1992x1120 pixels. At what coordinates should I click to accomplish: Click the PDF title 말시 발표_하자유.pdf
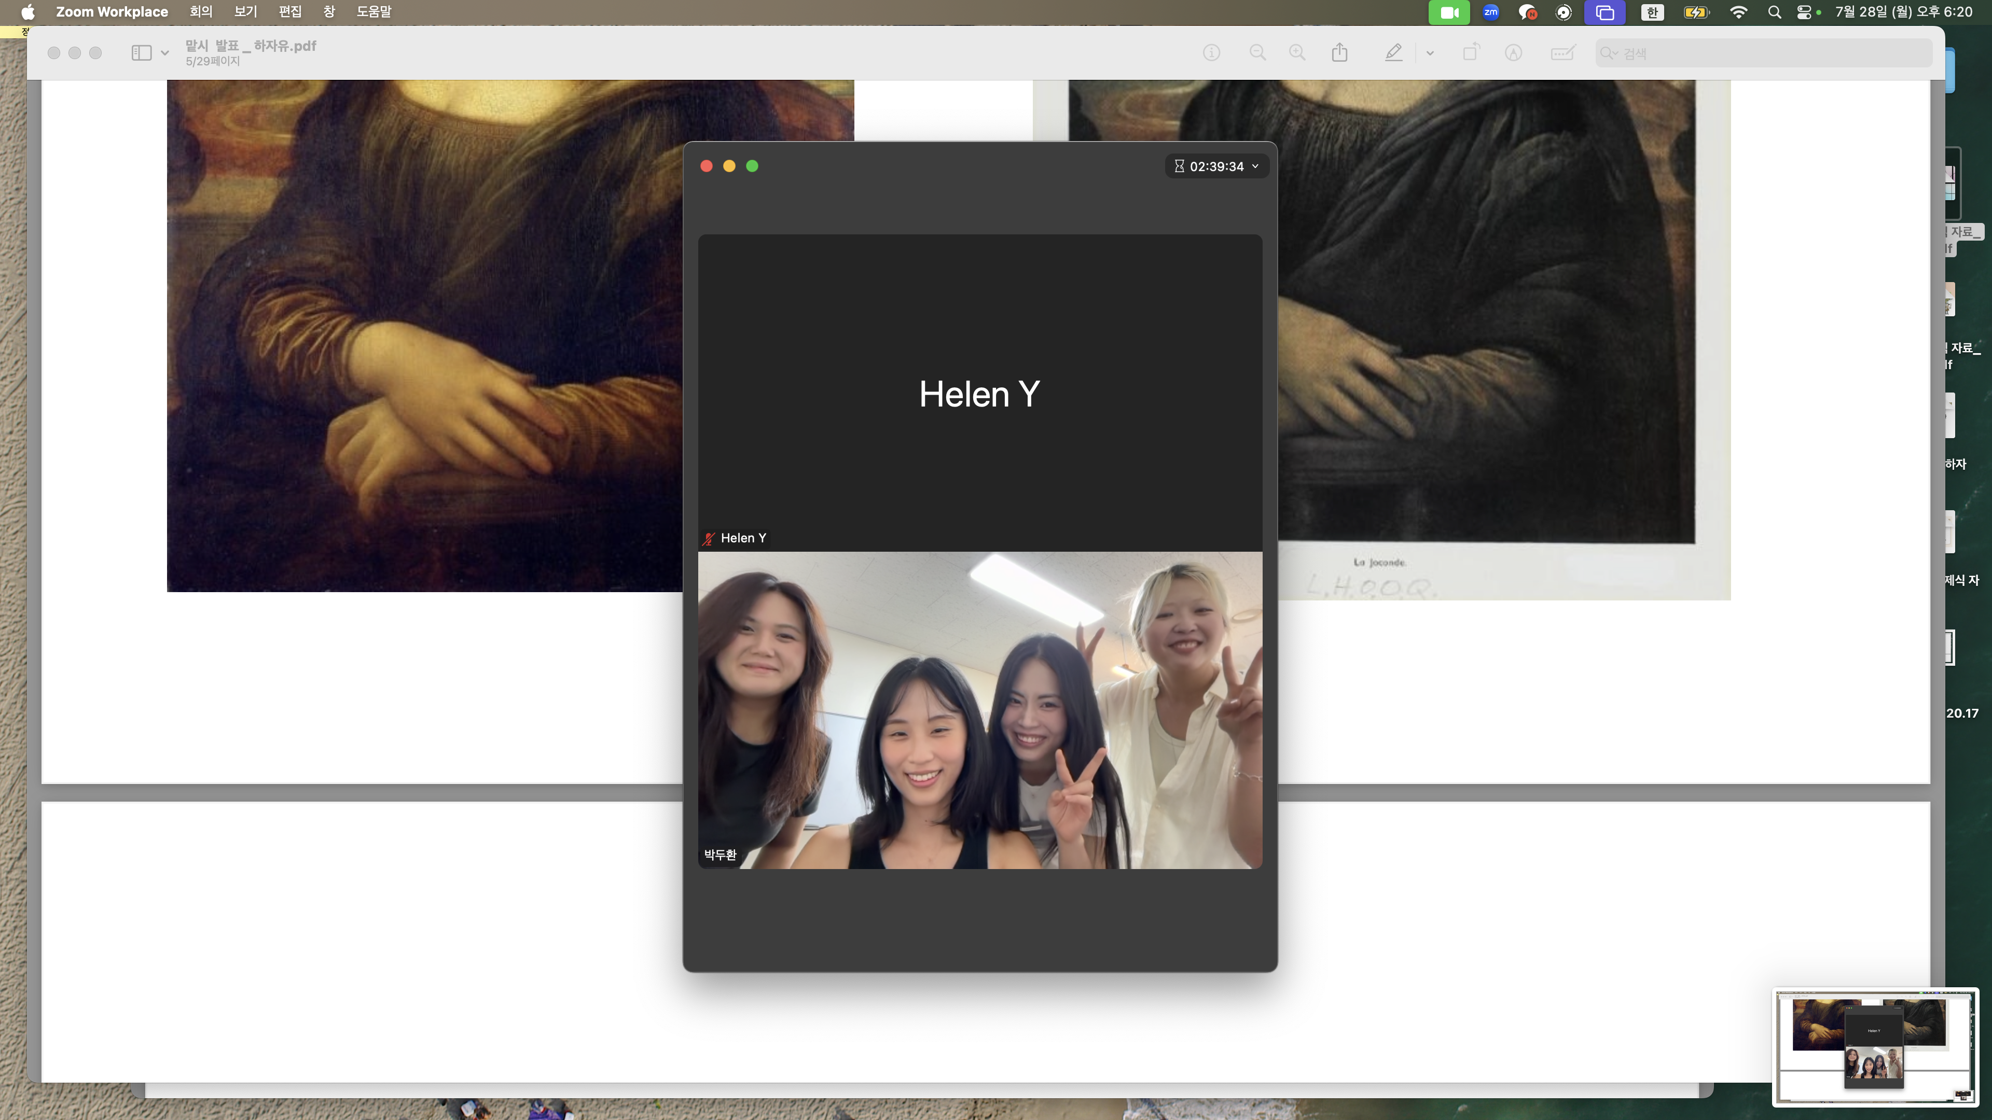(x=251, y=46)
